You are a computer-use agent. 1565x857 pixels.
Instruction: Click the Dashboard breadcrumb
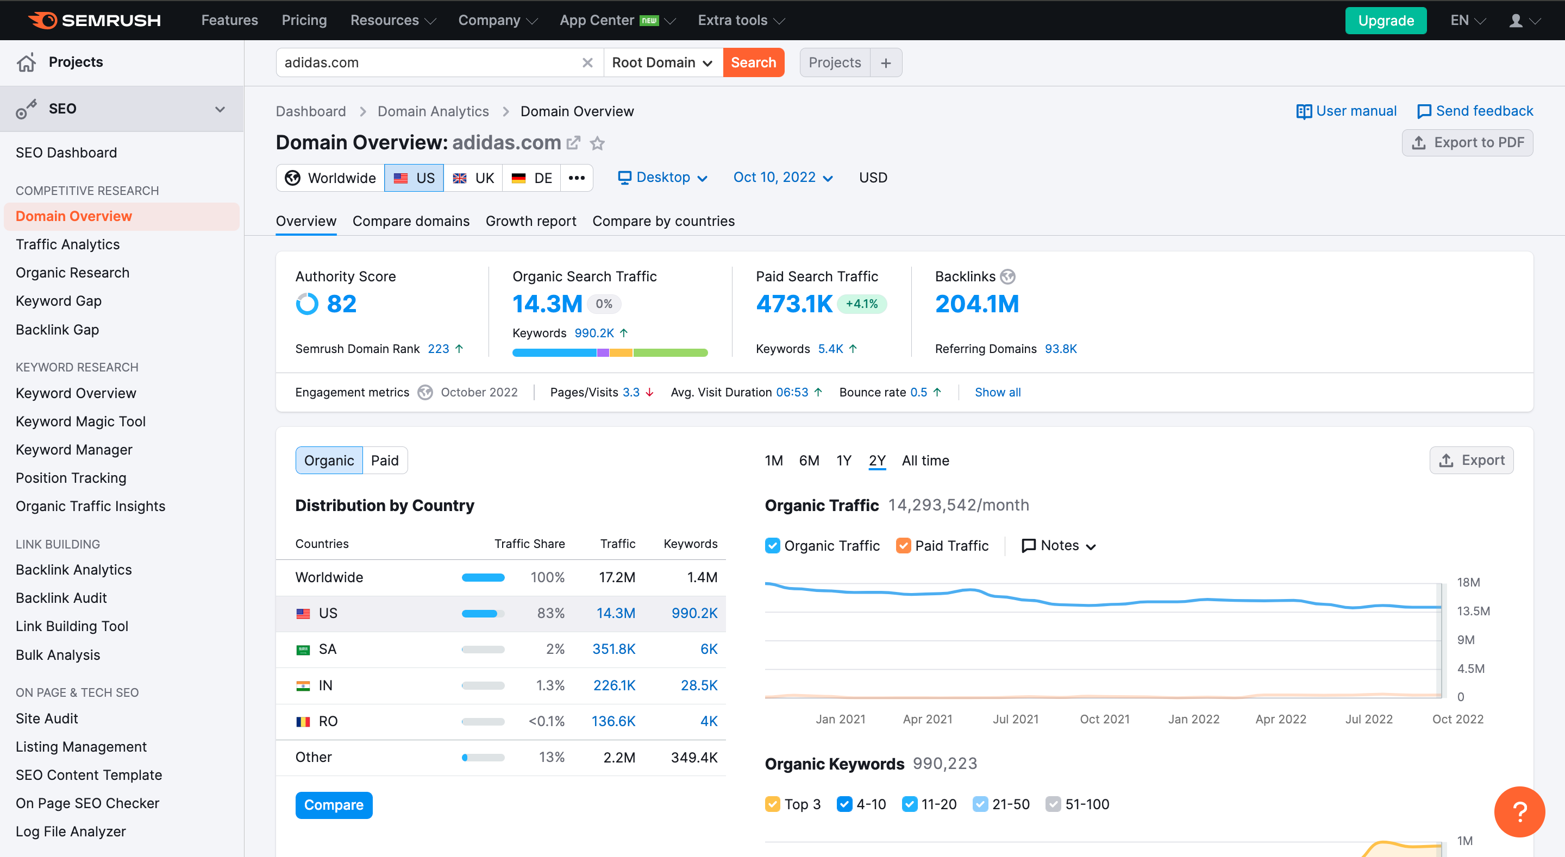click(310, 111)
